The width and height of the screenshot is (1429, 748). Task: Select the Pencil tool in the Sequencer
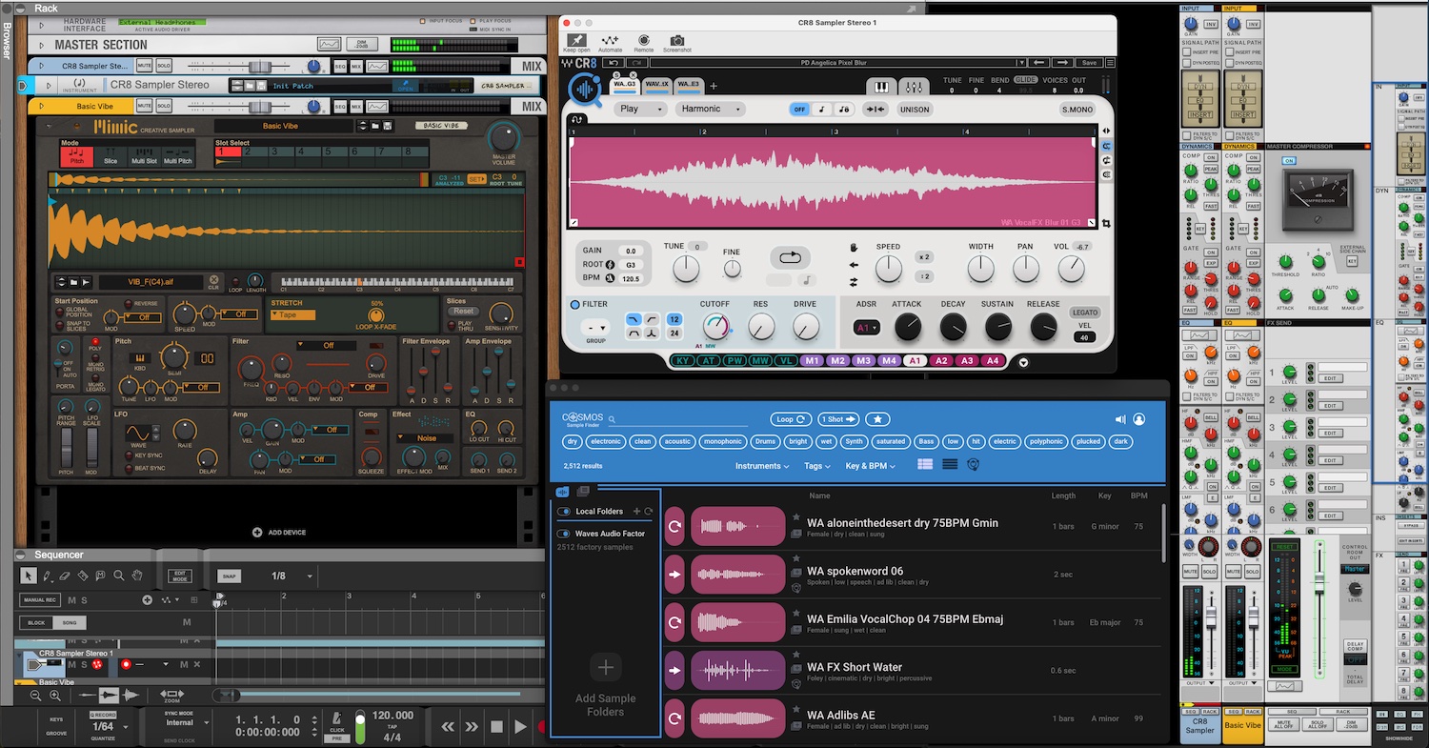47,576
